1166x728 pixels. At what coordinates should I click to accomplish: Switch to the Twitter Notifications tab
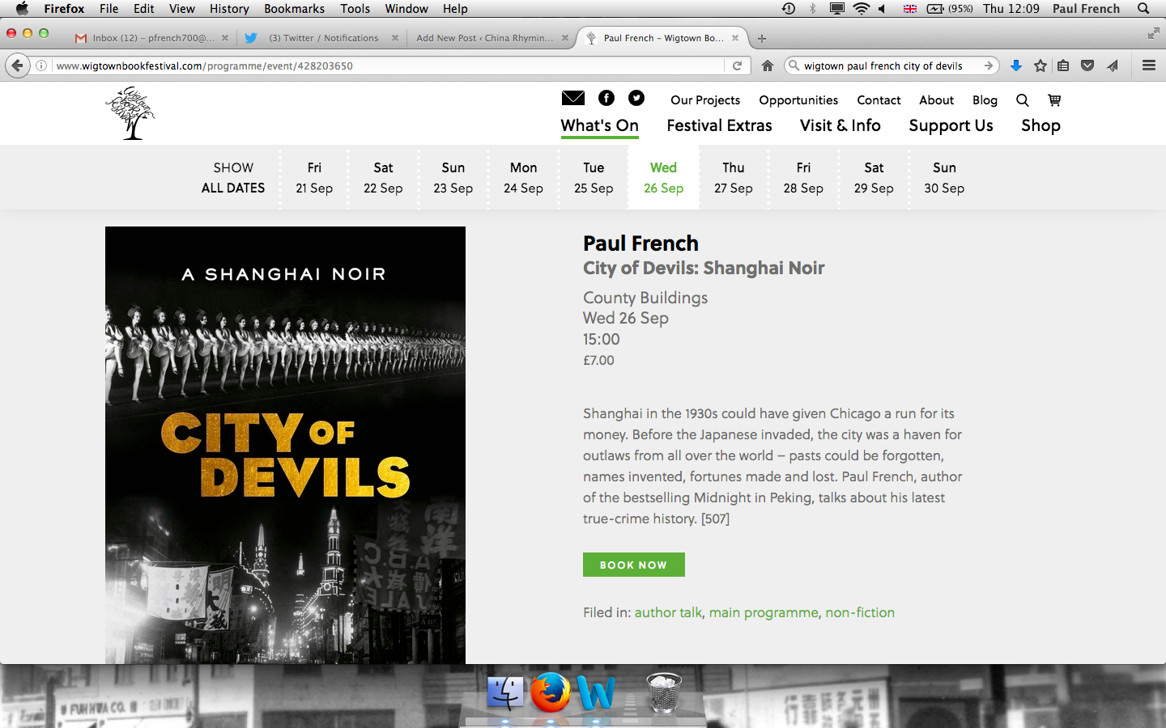tap(323, 38)
